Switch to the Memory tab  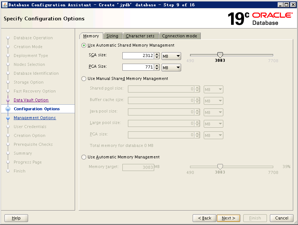coord(91,36)
